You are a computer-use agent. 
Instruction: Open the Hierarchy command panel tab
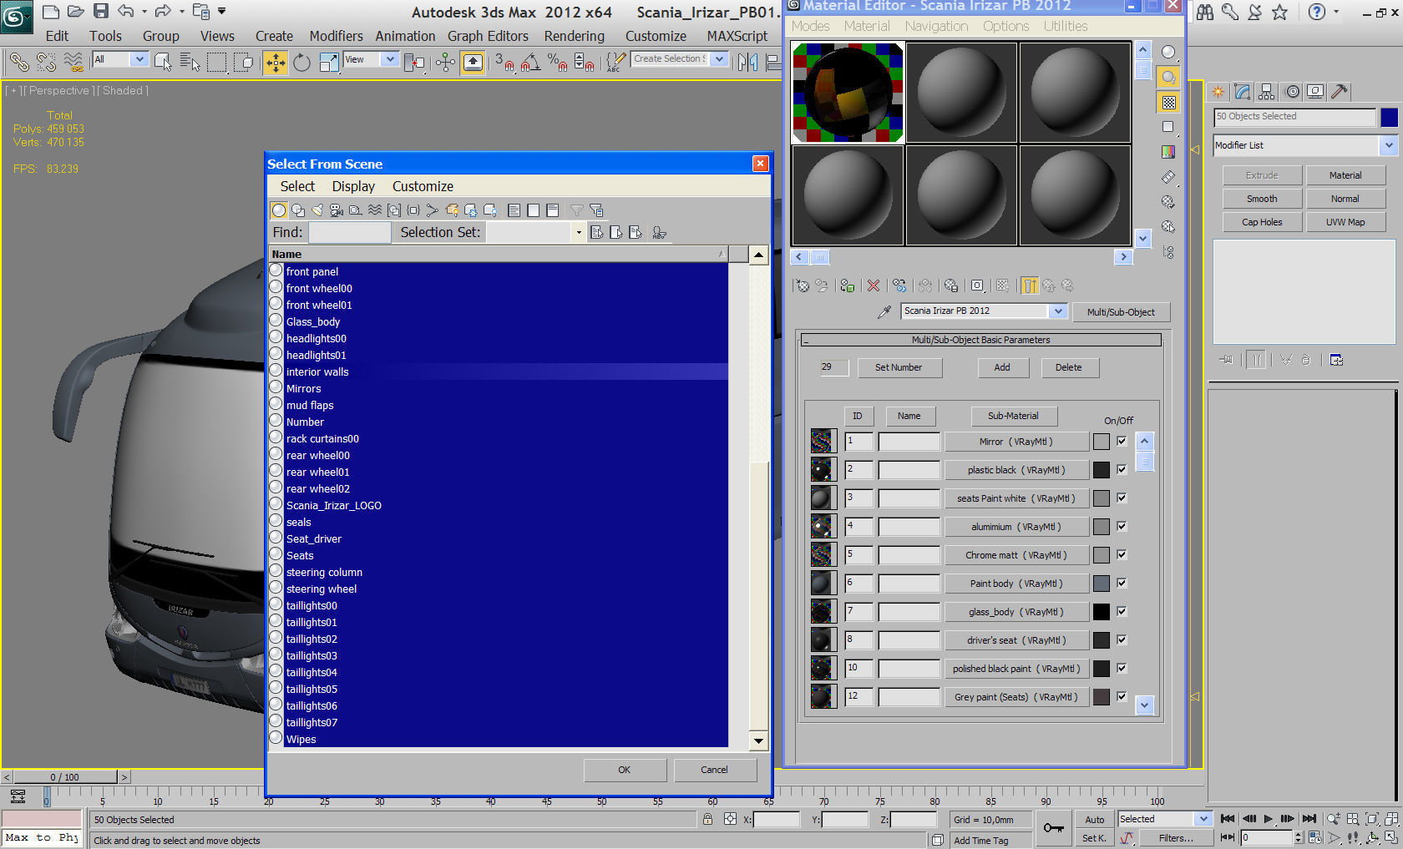(x=1267, y=91)
